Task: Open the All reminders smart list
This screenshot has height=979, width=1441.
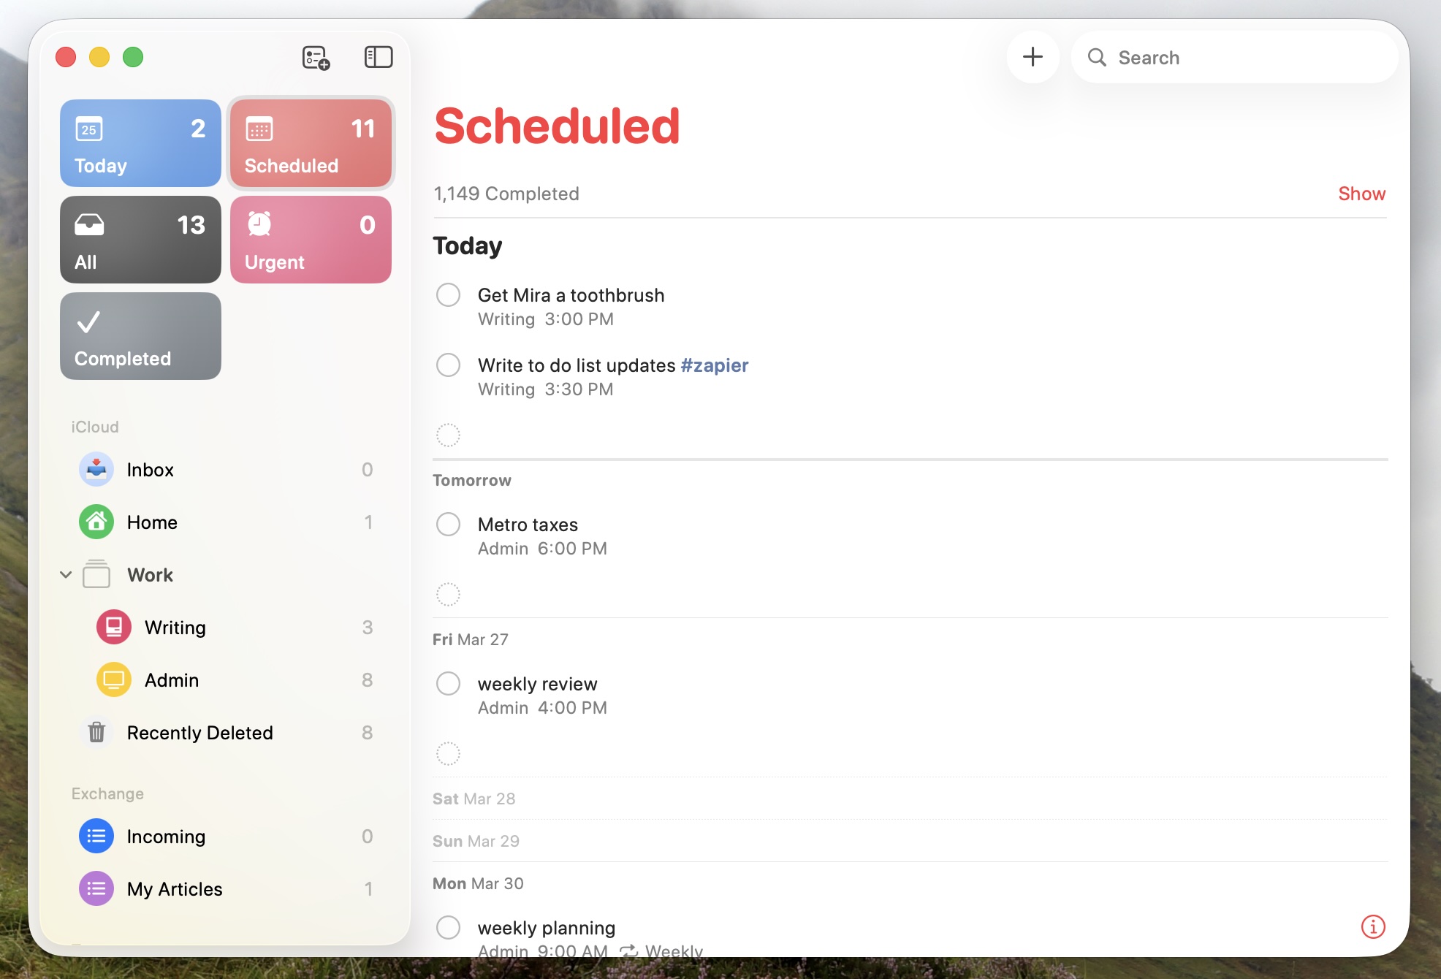Action: [139, 239]
